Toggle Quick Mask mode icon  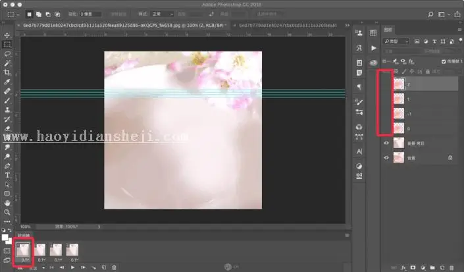point(7,251)
